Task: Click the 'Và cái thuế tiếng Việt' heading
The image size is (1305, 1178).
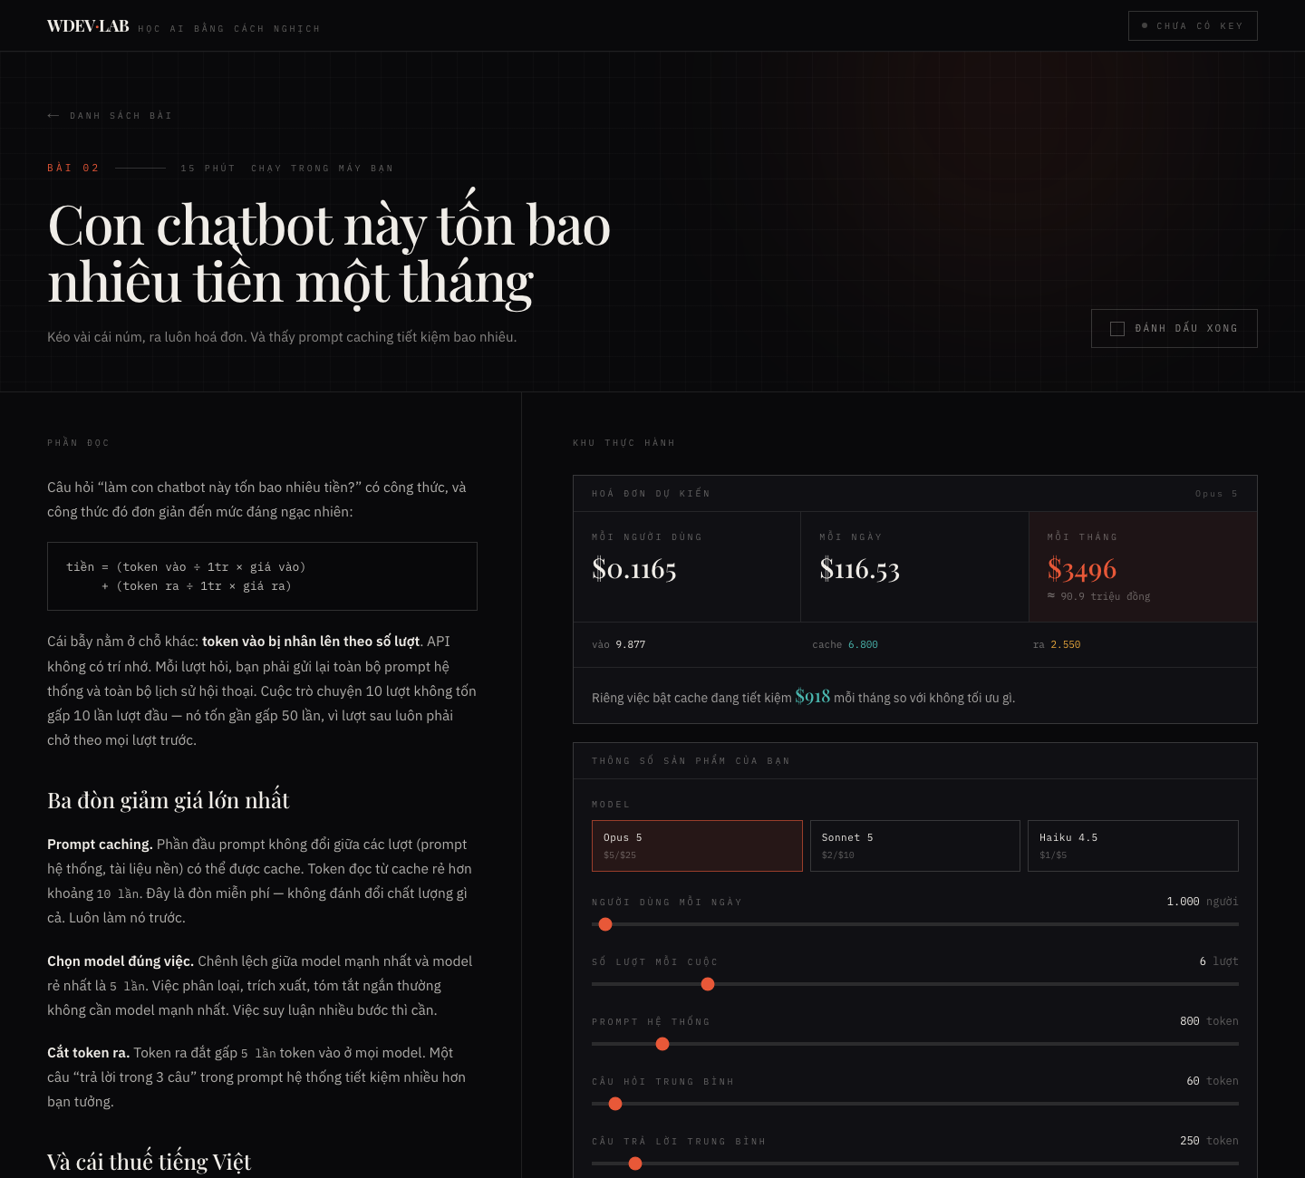Action: click(x=149, y=1163)
